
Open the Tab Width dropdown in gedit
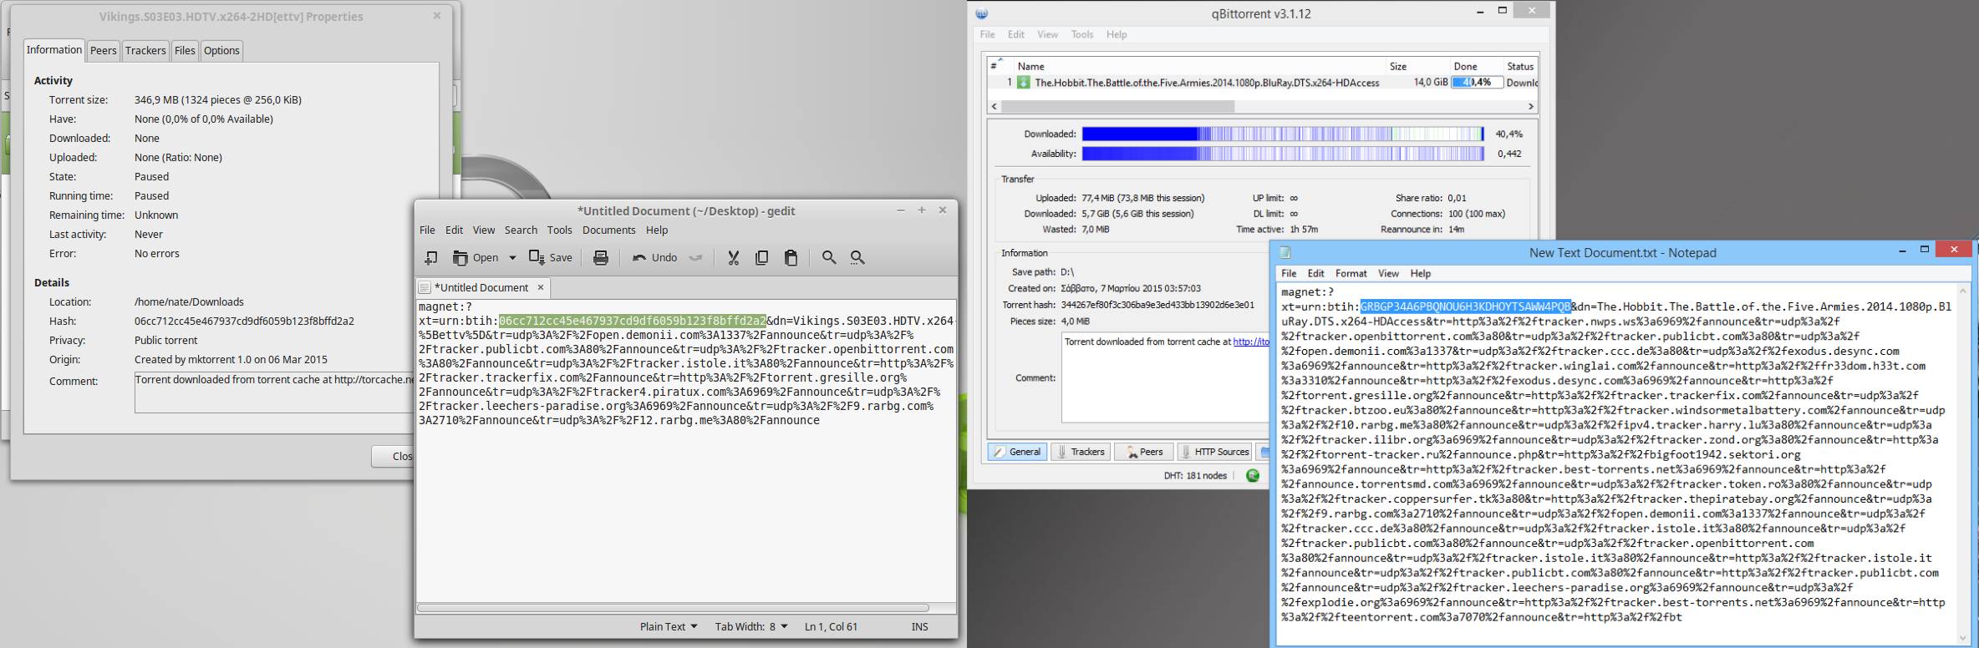751,626
